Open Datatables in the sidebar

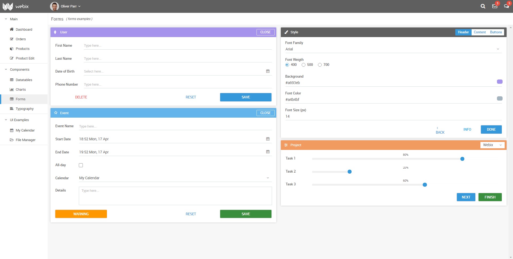24,80
